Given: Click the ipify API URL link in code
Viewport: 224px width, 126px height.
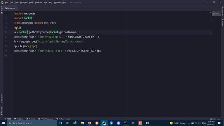Looking at the screenshot, I should 59,42.
